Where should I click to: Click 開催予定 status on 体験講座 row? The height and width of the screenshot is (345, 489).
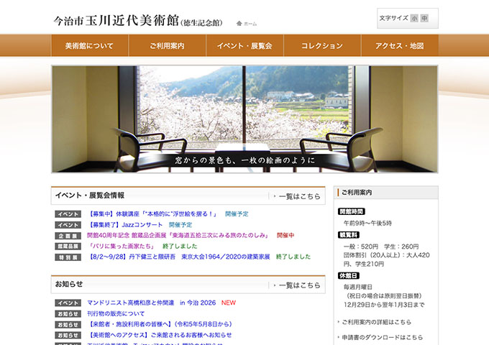(237, 214)
